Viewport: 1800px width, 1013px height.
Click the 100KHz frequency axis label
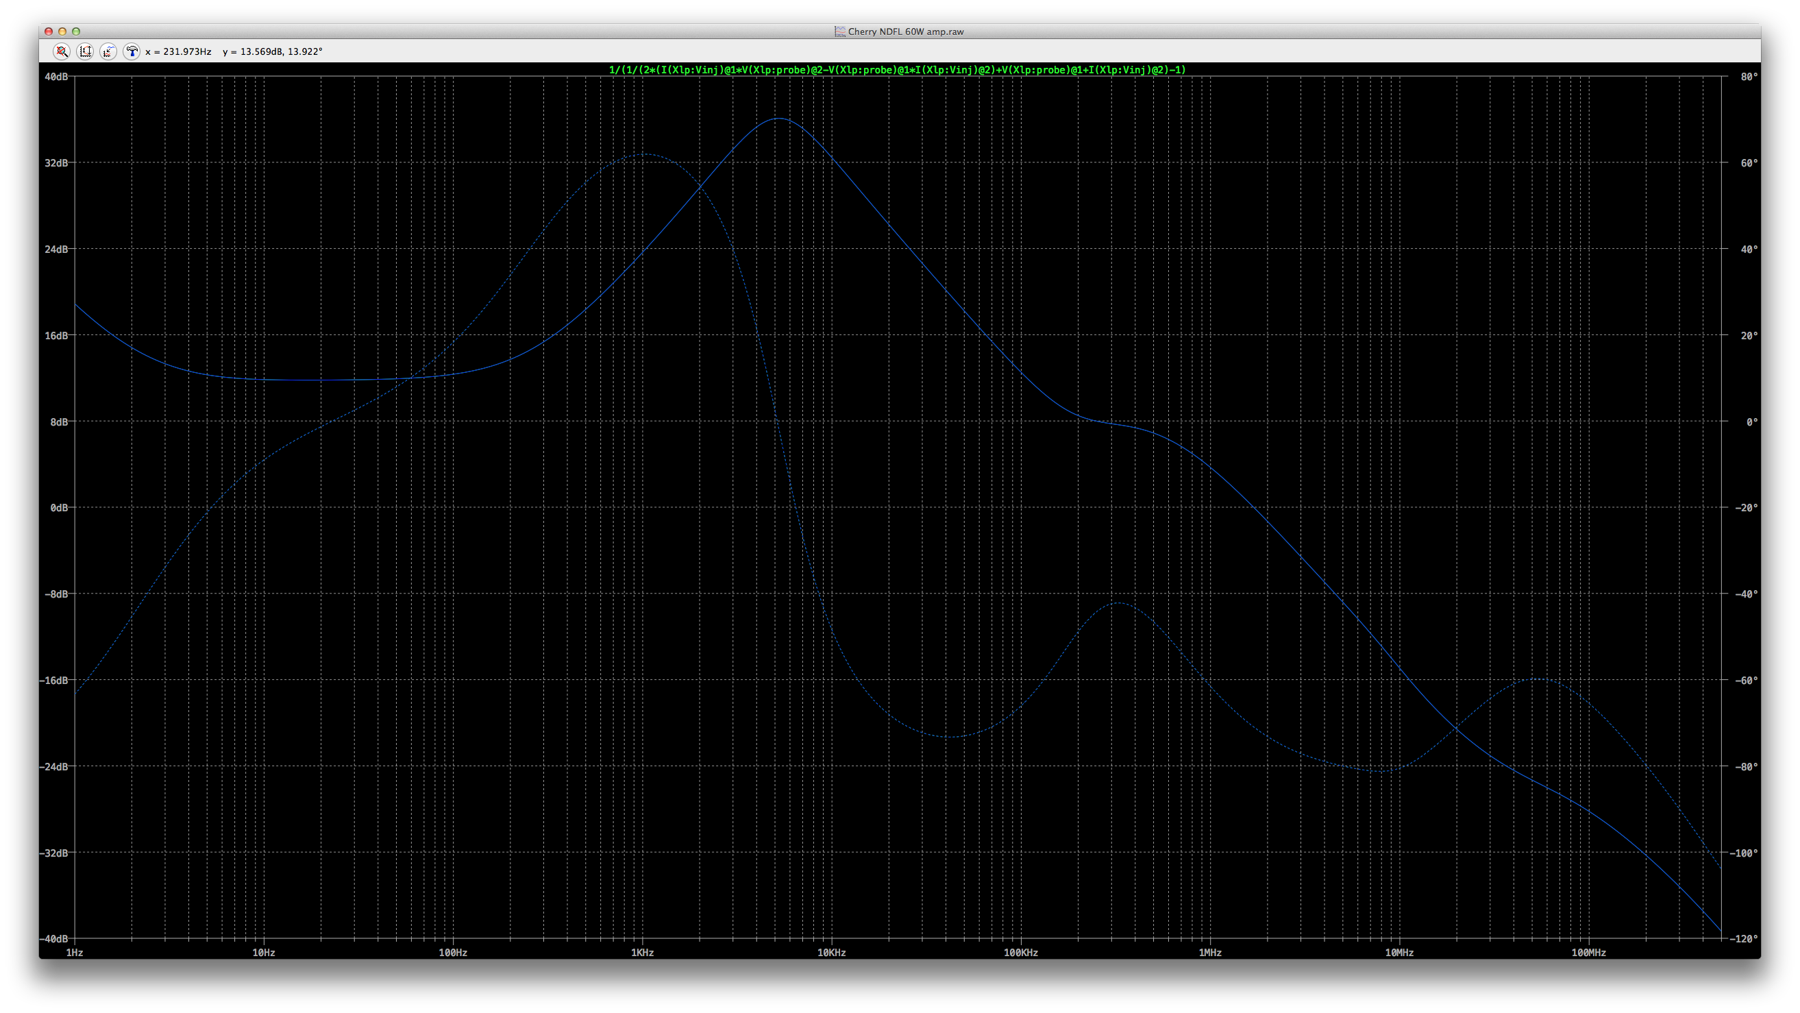coord(1021,953)
